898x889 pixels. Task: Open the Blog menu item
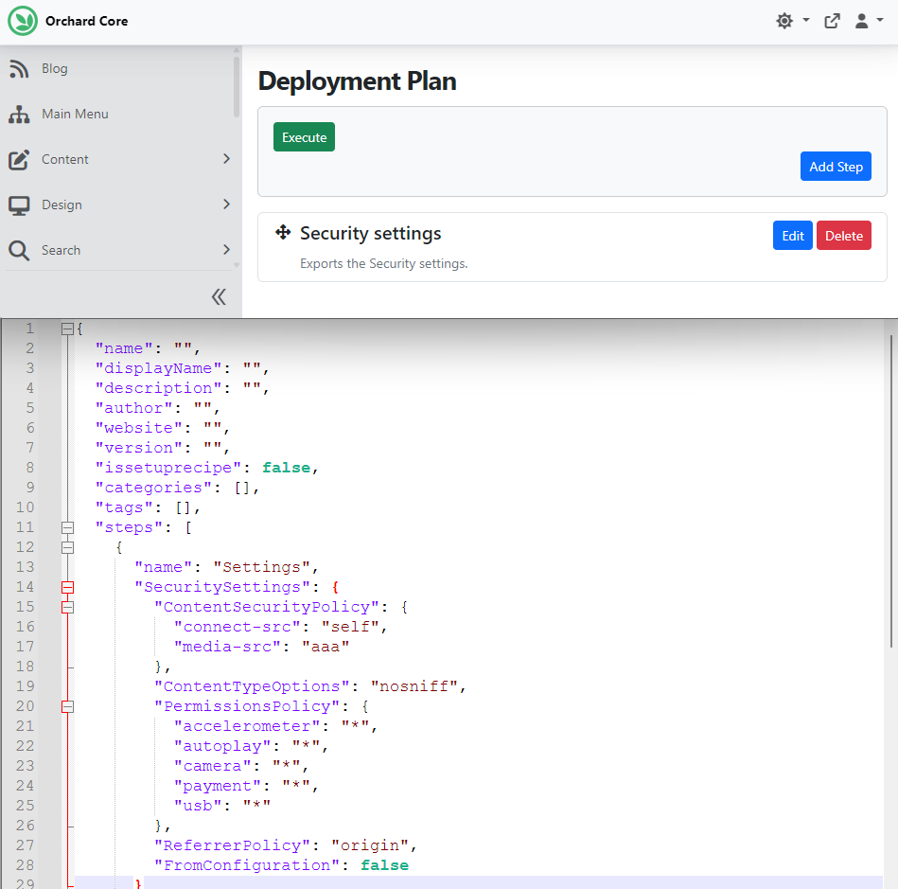pyautogui.click(x=54, y=69)
